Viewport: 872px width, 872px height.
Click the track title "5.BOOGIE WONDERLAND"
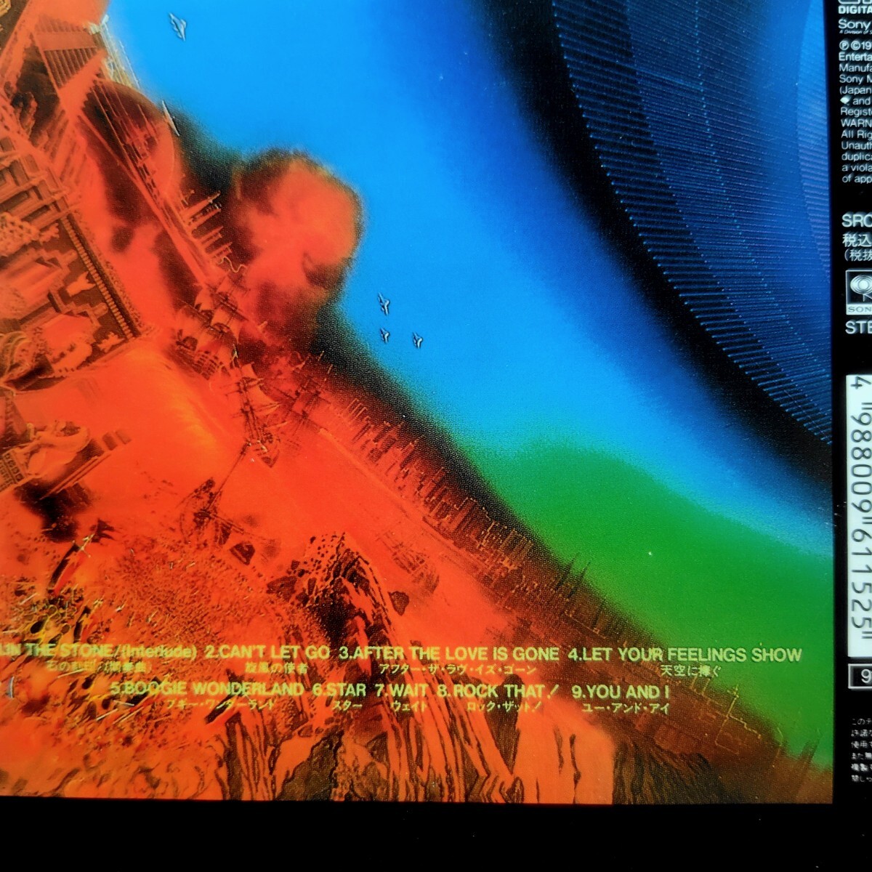[x=207, y=689]
